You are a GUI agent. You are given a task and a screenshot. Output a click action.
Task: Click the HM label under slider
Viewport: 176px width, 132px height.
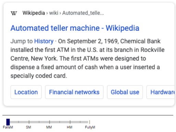click(70, 127)
